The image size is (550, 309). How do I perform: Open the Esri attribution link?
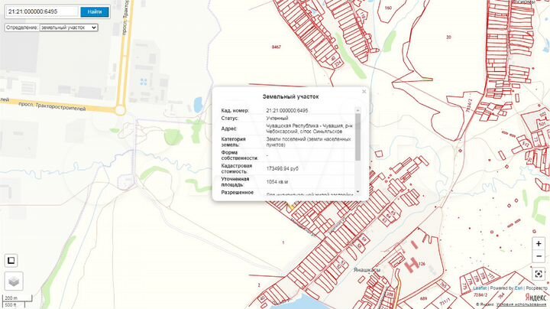(496, 289)
